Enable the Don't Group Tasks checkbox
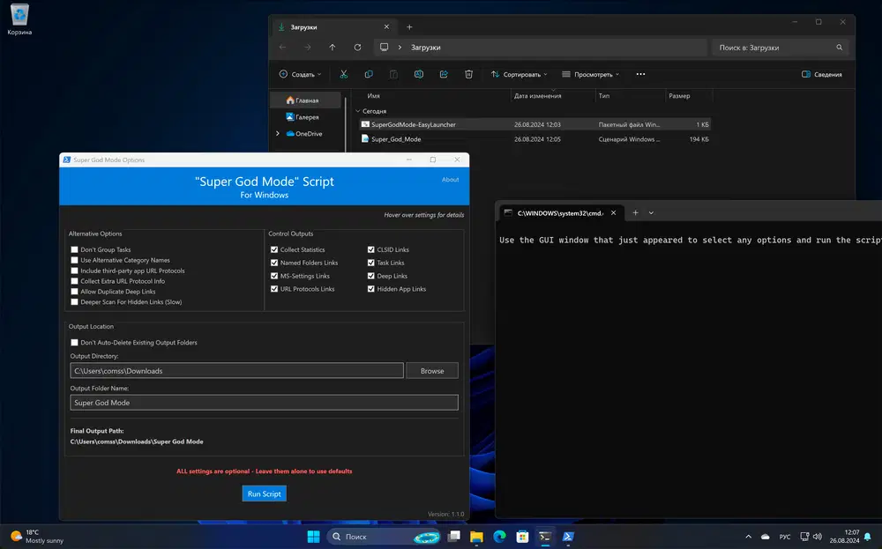Screen dimensions: 882x549 point(75,250)
